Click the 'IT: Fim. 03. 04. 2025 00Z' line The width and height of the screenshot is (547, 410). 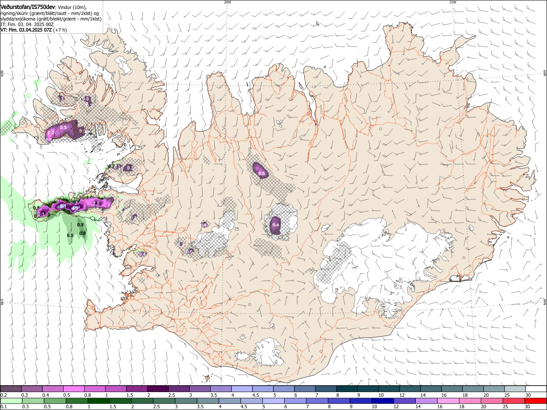tap(27, 24)
